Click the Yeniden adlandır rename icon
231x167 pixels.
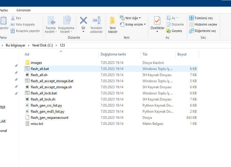pos(96,21)
